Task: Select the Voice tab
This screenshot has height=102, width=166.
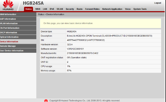Action: (128, 9)
